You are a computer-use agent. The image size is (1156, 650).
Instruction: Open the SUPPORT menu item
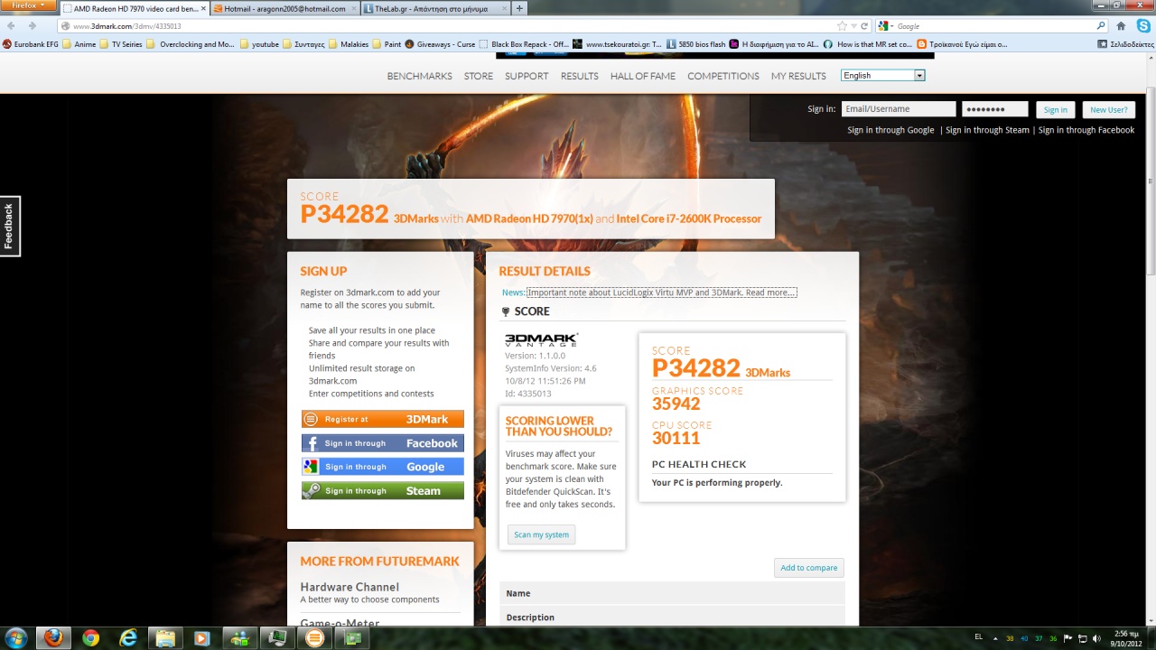pos(527,76)
